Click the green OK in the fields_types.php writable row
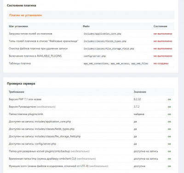This screenshot has width=184, height=173. 169,129
